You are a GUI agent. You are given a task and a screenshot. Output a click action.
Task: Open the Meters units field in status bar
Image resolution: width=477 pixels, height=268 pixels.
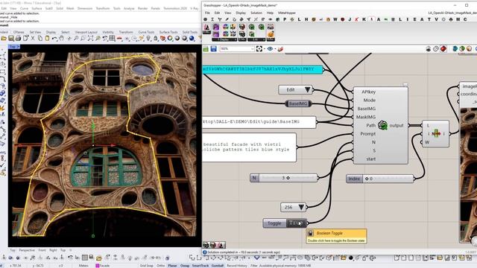click(83, 266)
